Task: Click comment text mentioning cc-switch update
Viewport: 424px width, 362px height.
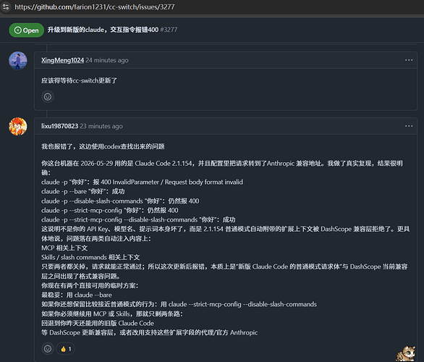Action: 79,80
